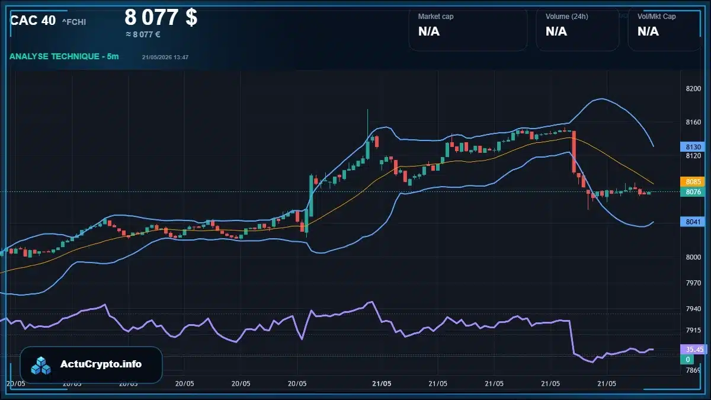Select the 8120 price axis label

pos(693,156)
